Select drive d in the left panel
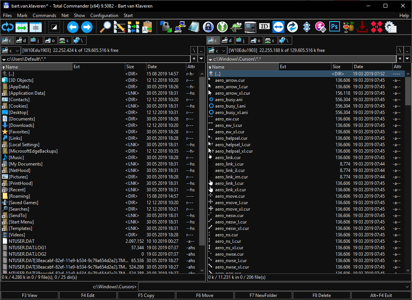This screenshot has height=300, width=412. (22, 41)
